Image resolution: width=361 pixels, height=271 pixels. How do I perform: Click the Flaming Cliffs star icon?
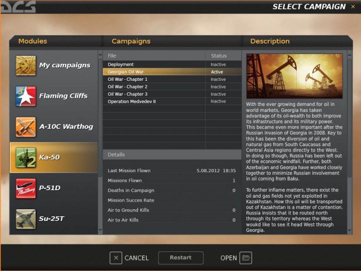coord(26,96)
